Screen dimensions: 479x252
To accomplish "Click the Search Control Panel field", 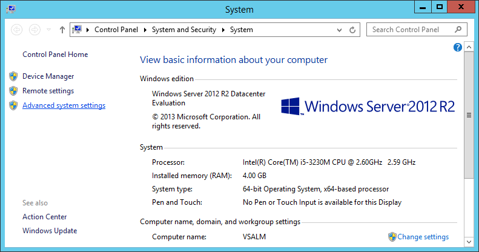I will point(417,30).
